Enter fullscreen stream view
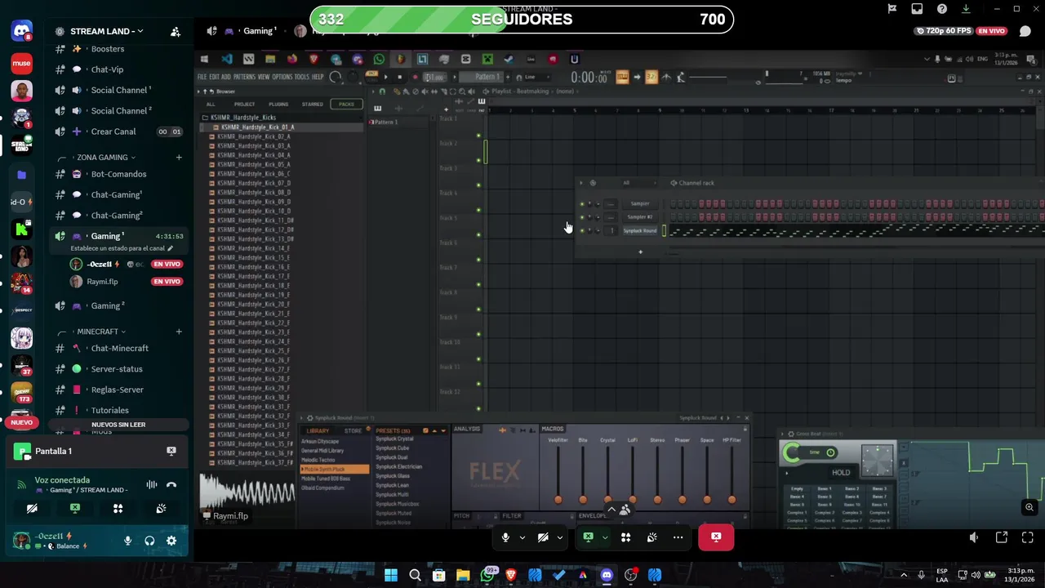This screenshot has width=1045, height=588. (1028, 537)
